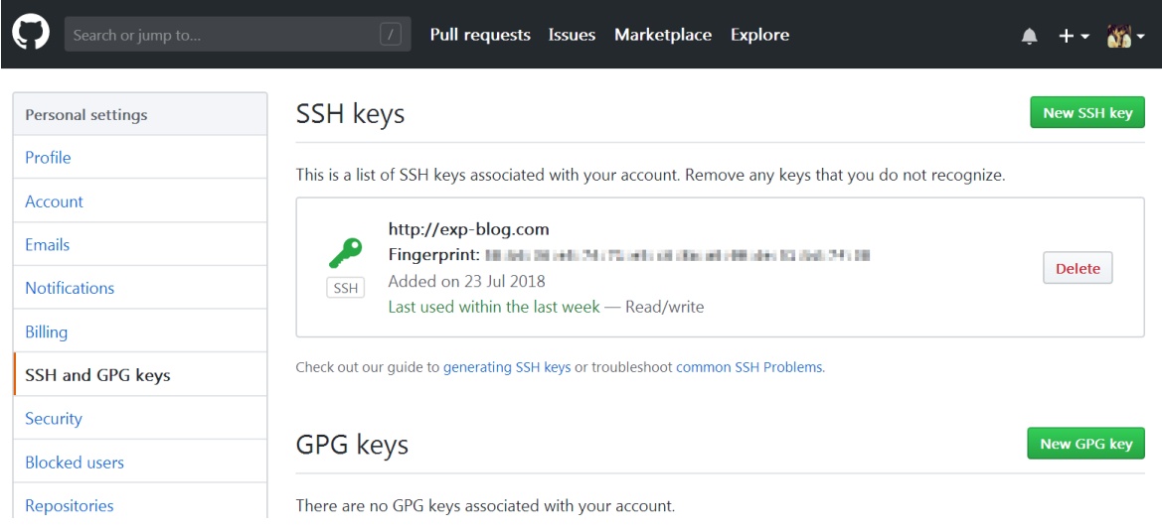Click the slash shortcut icon in search
Screen dimensions: 1162x530
point(391,34)
